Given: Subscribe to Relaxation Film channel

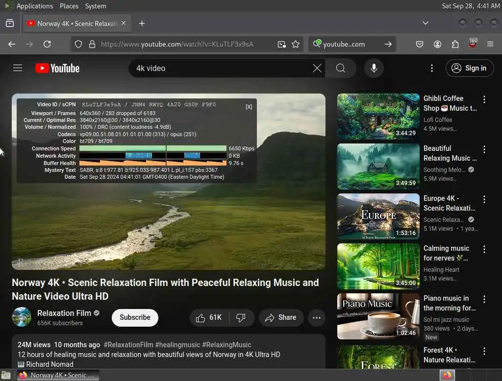Looking at the screenshot, I should click(135, 318).
